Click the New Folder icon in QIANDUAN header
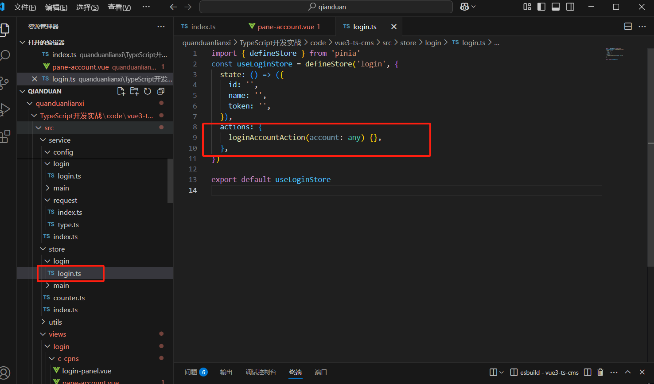Image resolution: width=654 pixels, height=384 pixels. [x=134, y=91]
